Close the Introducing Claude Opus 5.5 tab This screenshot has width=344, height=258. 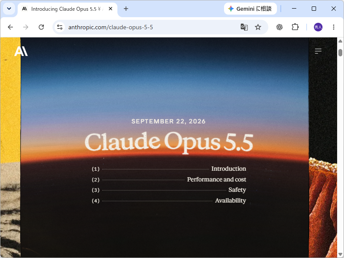coord(111,9)
